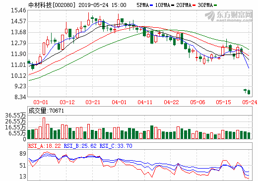Click the RSI axis label 51
This screenshot has width=258, height=181.
click(23, 166)
